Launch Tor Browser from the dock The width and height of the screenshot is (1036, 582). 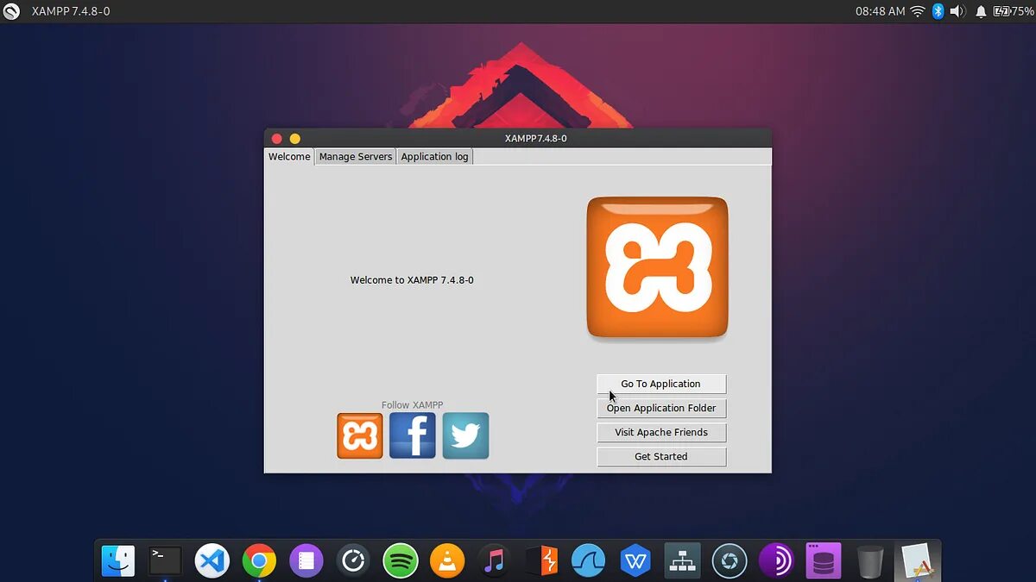(x=776, y=561)
